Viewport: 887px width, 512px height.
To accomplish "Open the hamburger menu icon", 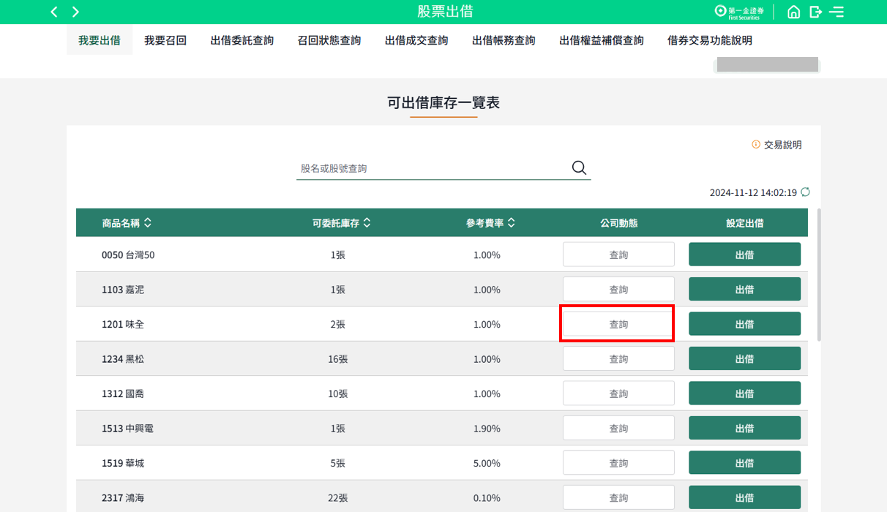I will tap(837, 12).
